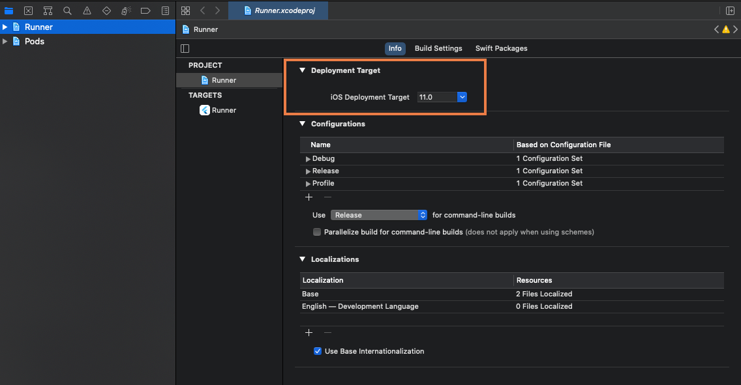Screen dimensions: 741x385
Task: Select the Runner.xcodeproj editor tab
Action: 279,10
